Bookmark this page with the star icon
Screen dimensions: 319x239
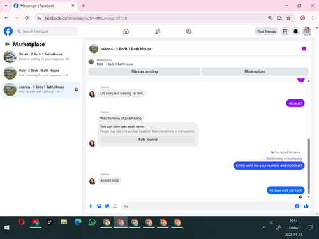[288, 18]
